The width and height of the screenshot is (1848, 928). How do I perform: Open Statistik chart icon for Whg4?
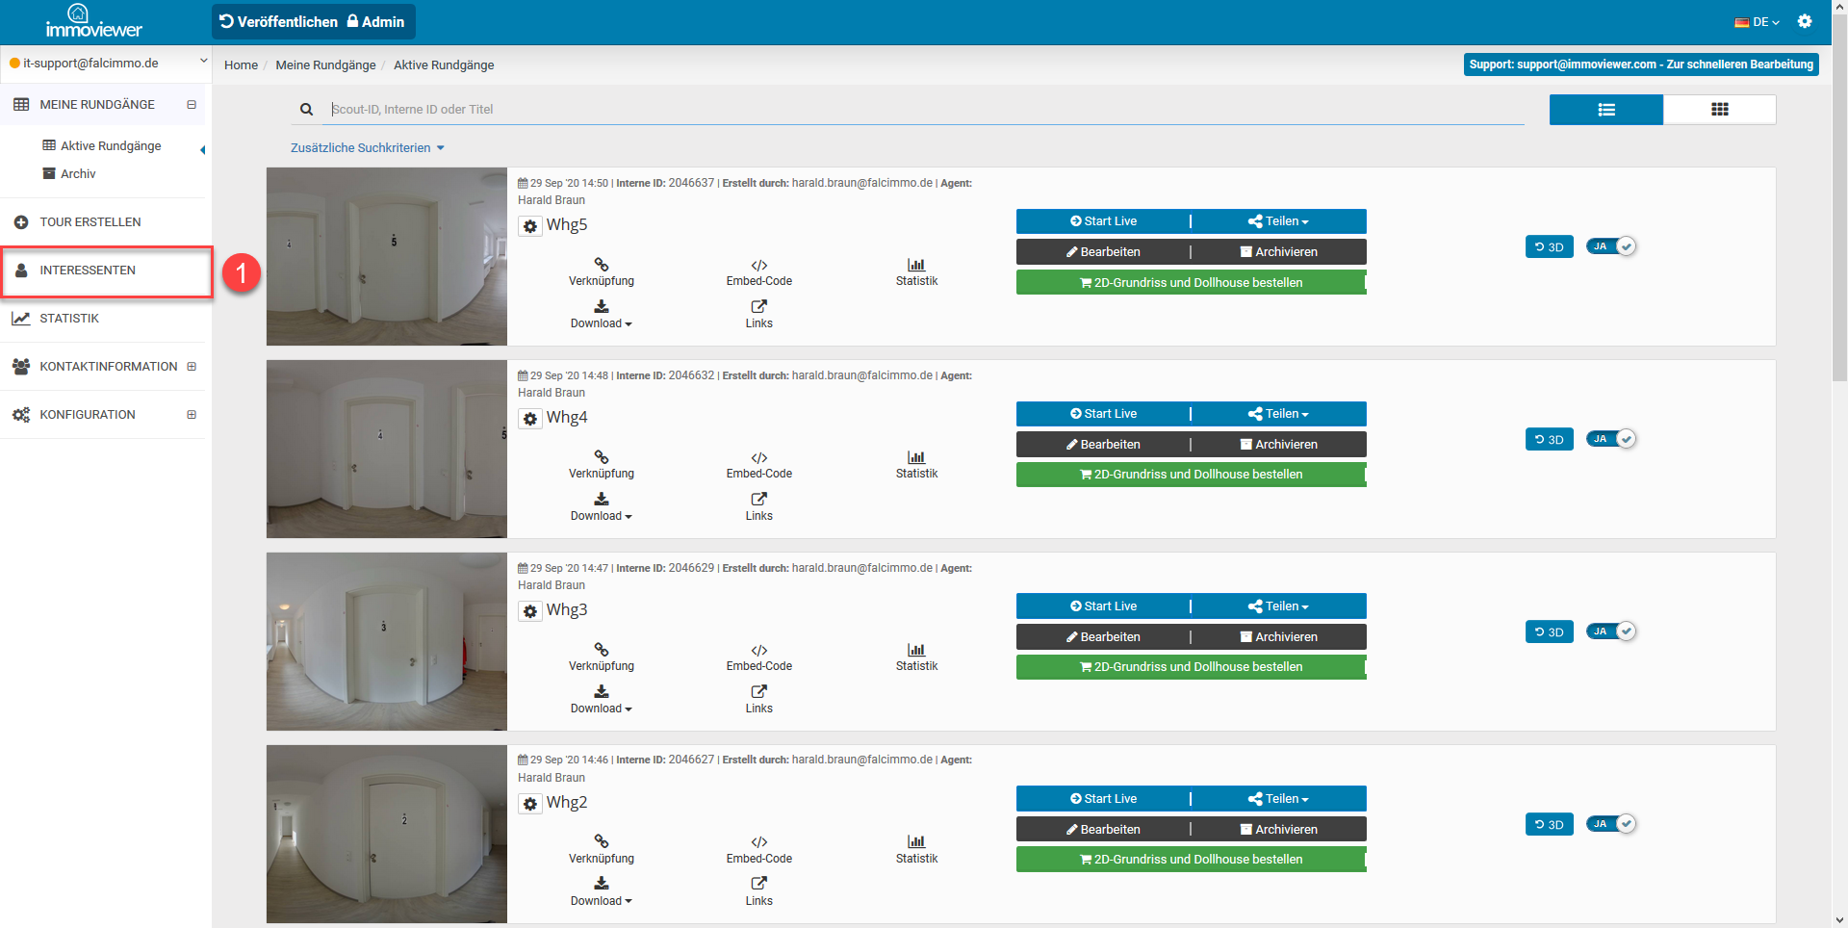(915, 458)
